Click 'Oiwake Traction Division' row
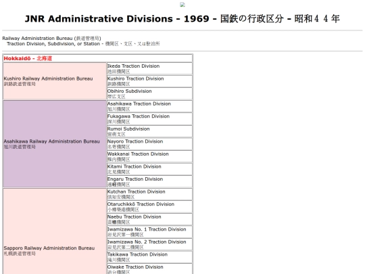The image size is (365, 274). [149, 269]
